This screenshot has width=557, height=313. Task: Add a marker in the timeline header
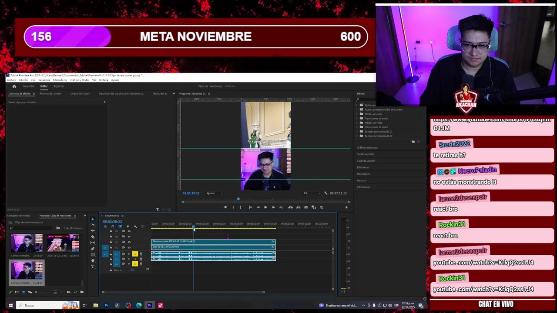click(128, 226)
